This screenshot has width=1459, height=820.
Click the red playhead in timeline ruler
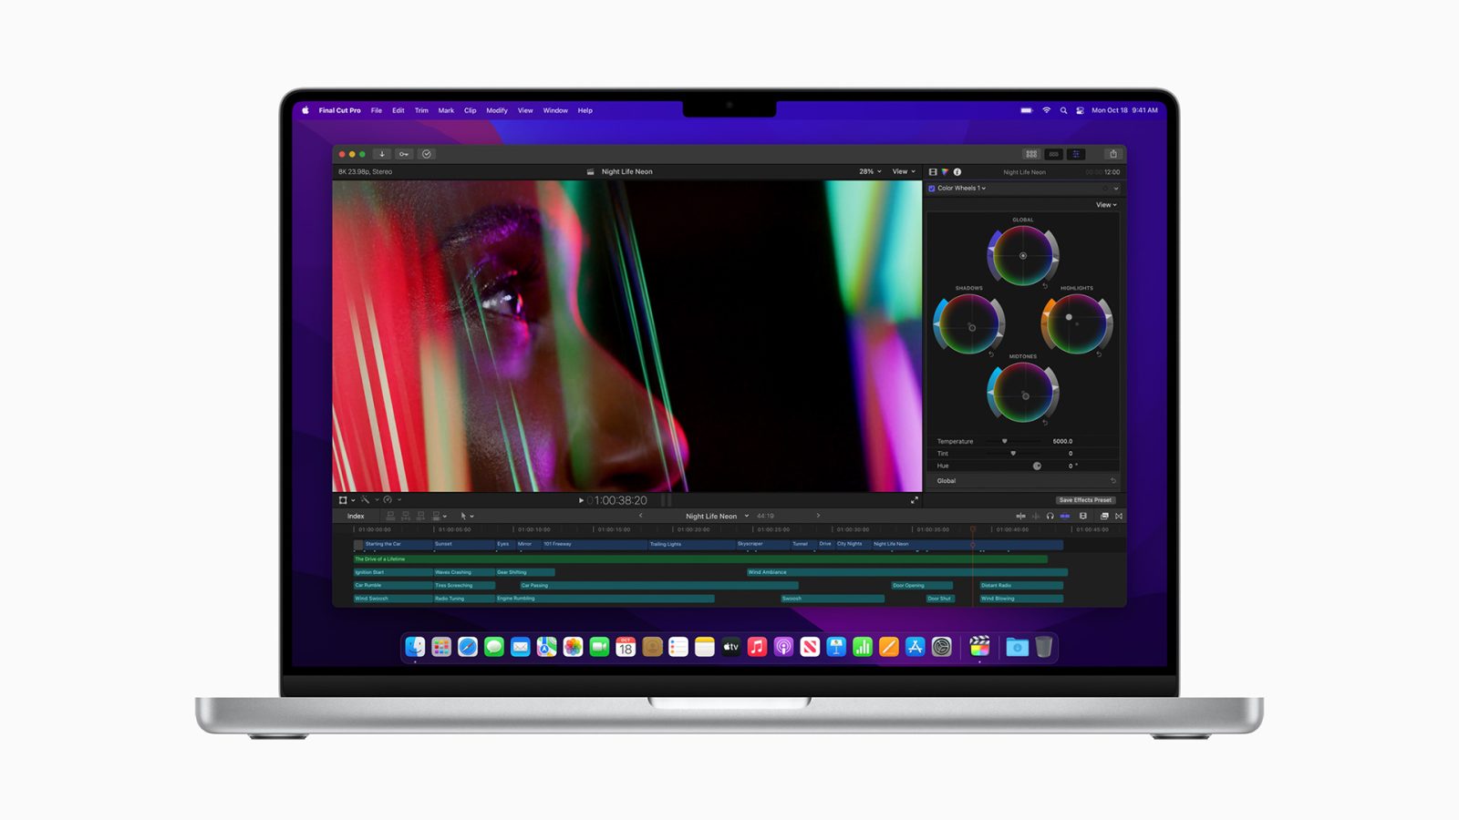(973, 529)
